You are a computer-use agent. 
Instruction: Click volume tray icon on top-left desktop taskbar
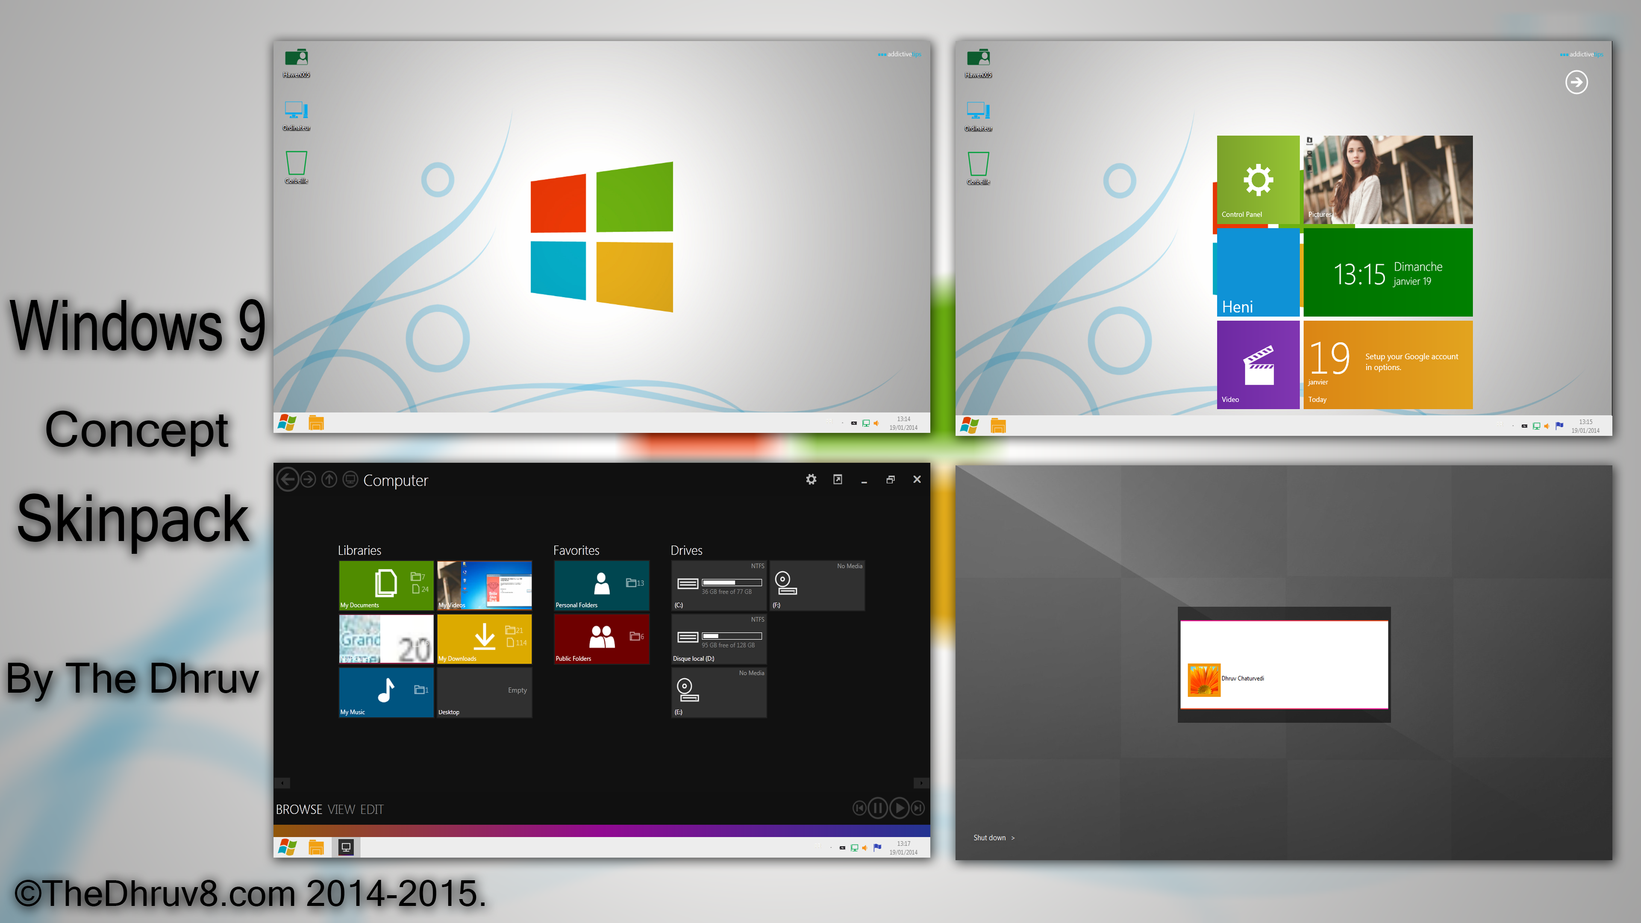coord(876,423)
